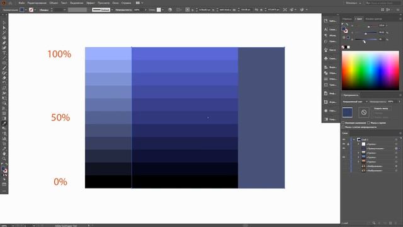Click the None color swatch in Color panel

[343, 47]
